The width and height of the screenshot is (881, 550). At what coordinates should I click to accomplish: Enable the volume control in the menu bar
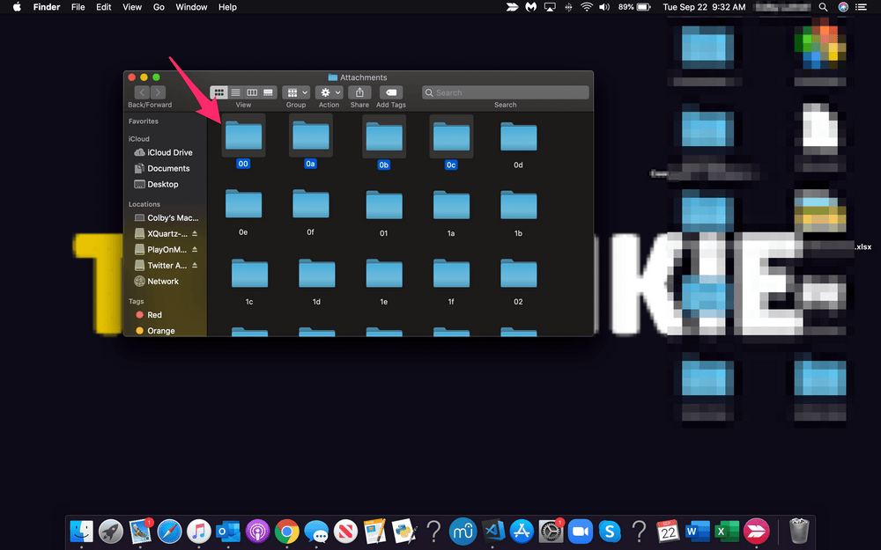604,7
